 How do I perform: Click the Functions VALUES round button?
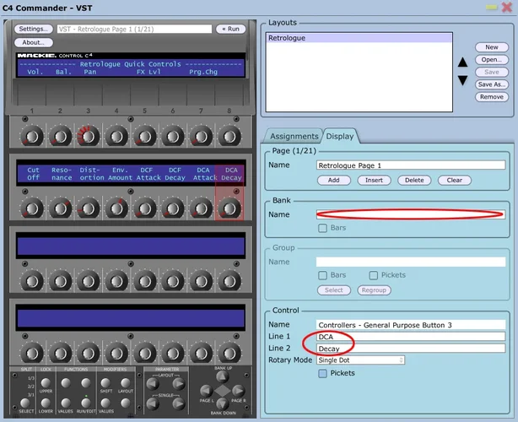click(x=66, y=403)
